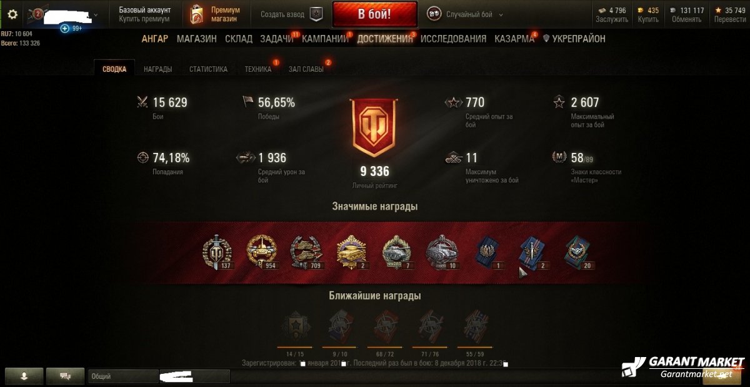750x387 pixels.
Task: Click the red В бой! button
Action: pyautogui.click(x=375, y=14)
